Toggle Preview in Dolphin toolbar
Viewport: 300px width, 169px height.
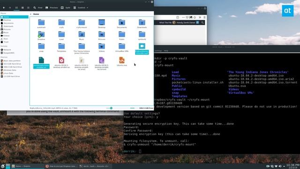(52, 8)
